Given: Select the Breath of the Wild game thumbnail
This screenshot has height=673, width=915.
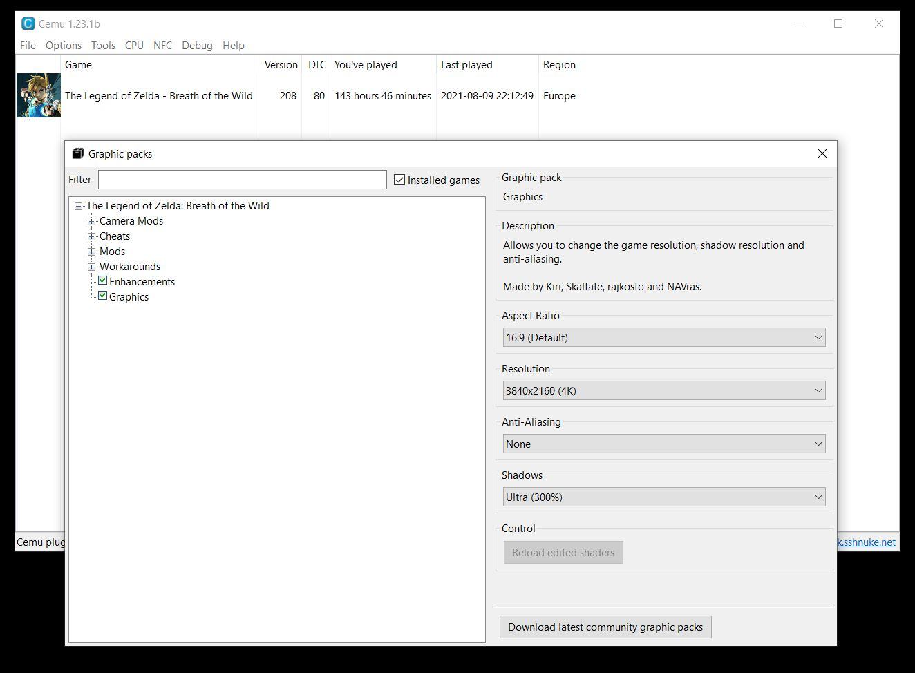Looking at the screenshot, I should point(39,95).
